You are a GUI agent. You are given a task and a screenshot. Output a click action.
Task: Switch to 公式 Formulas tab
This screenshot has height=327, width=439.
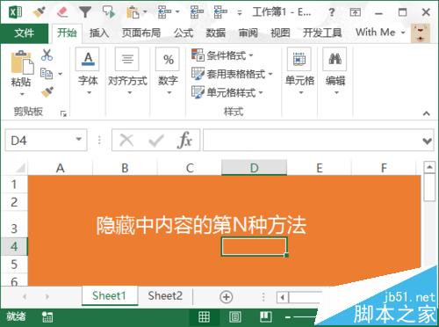[184, 33]
